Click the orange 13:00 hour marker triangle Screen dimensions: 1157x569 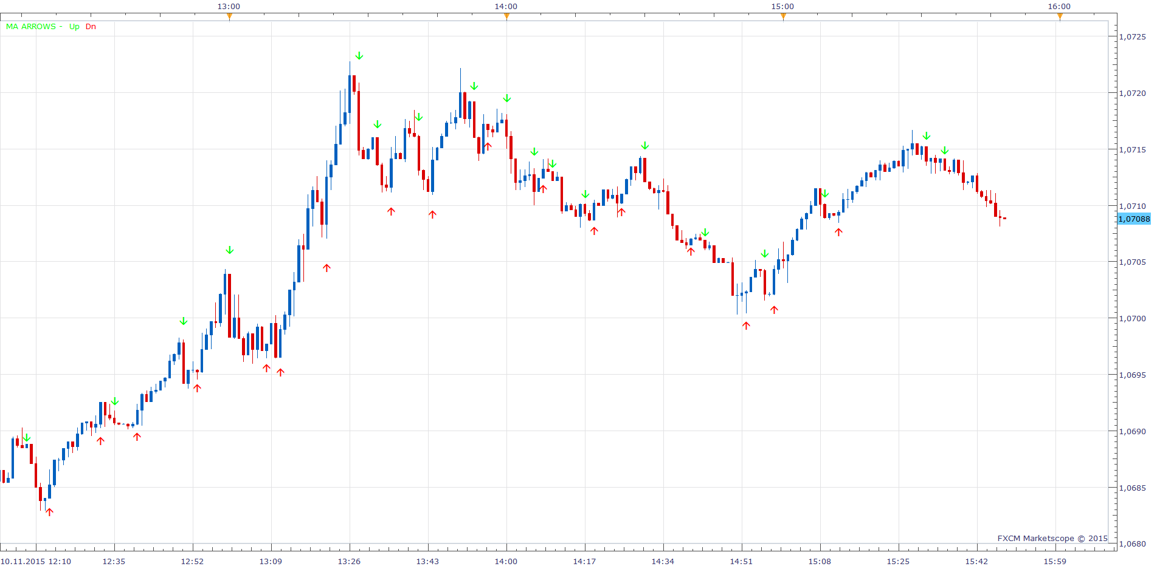(x=229, y=16)
